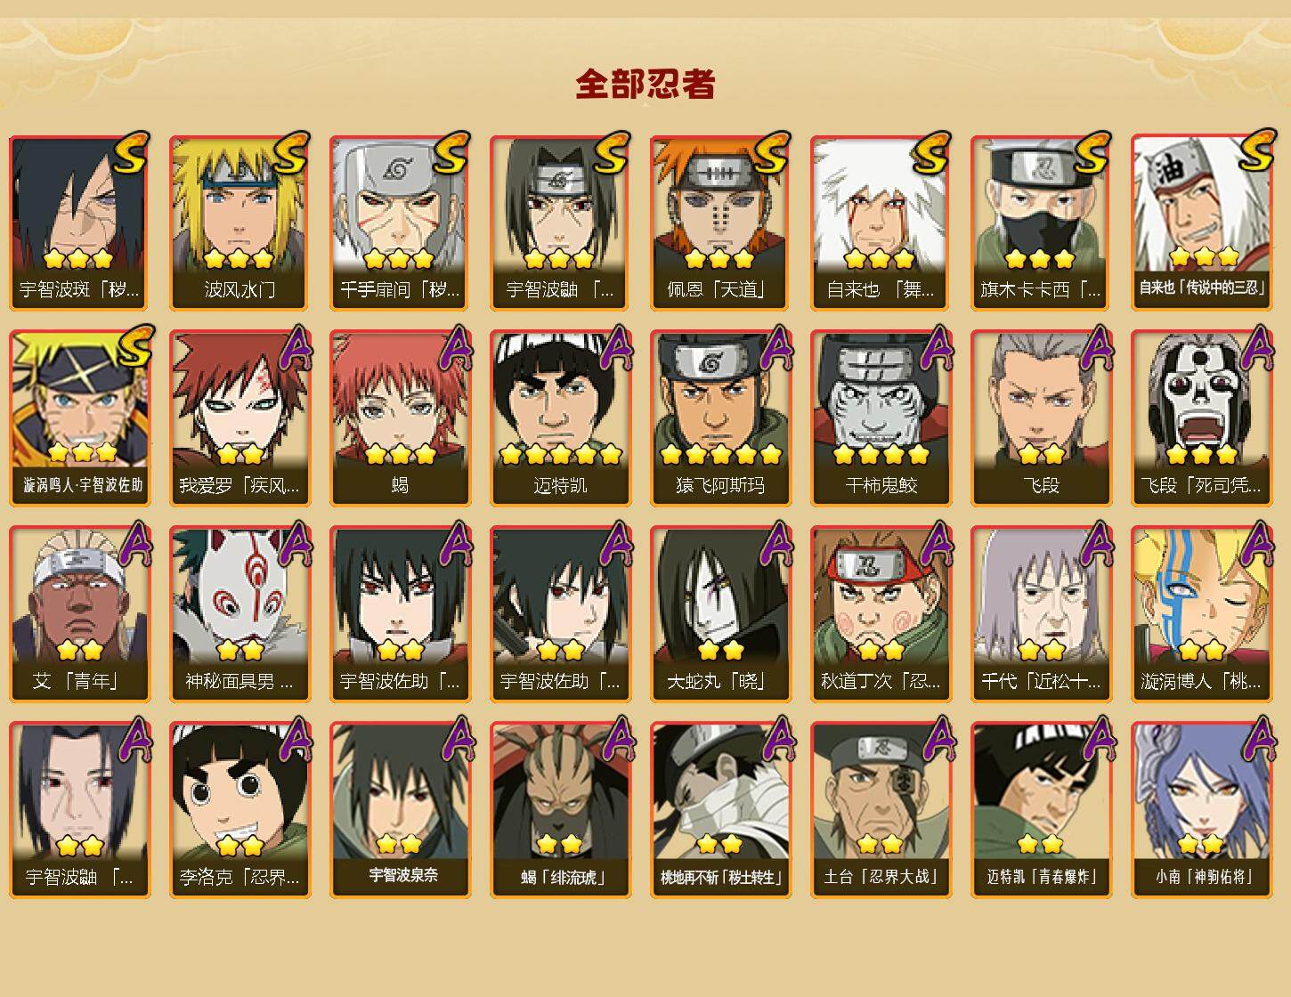
Task: Select the 蝎「绯流琥」 card
Action: tap(560, 810)
